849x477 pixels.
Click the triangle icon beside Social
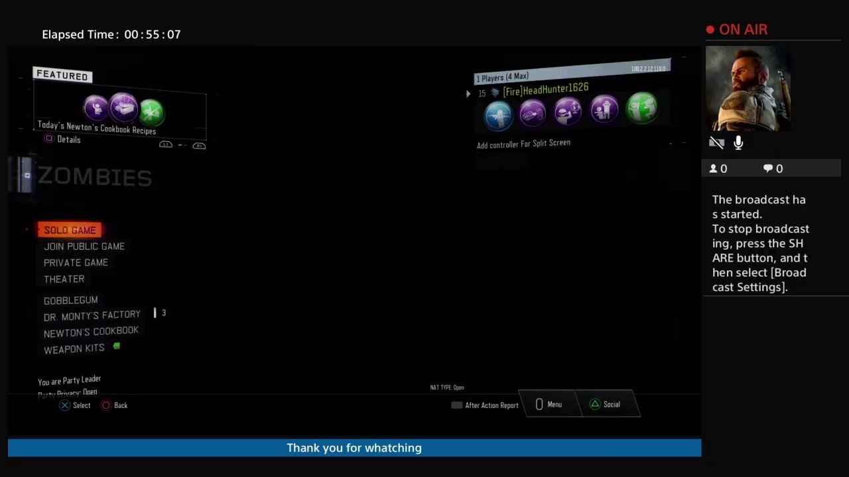[x=595, y=404]
